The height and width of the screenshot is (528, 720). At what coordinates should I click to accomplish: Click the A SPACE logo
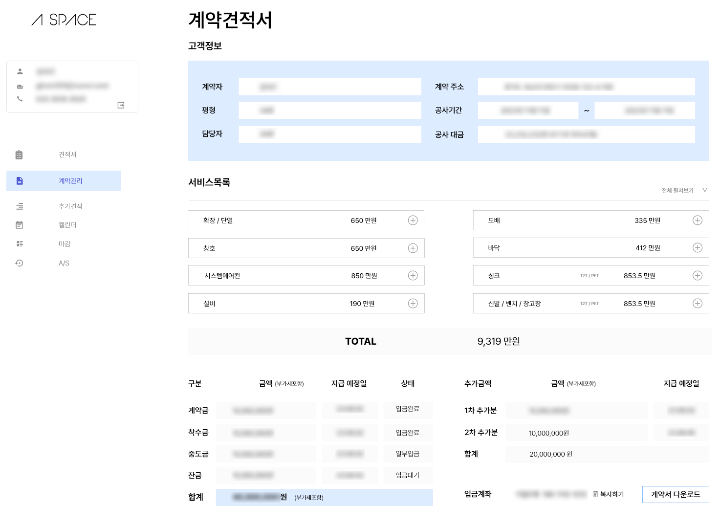(64, 20)
